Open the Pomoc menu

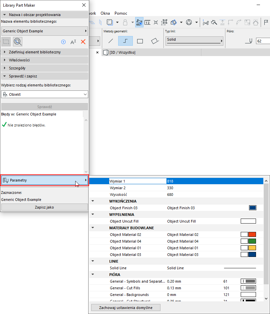[x=121, y=13]
